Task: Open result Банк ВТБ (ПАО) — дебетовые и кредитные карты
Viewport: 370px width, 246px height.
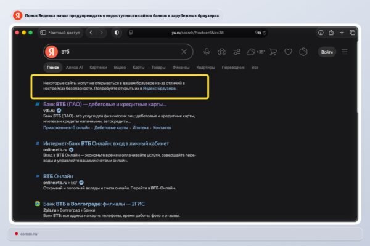Action: click(105, 105)
